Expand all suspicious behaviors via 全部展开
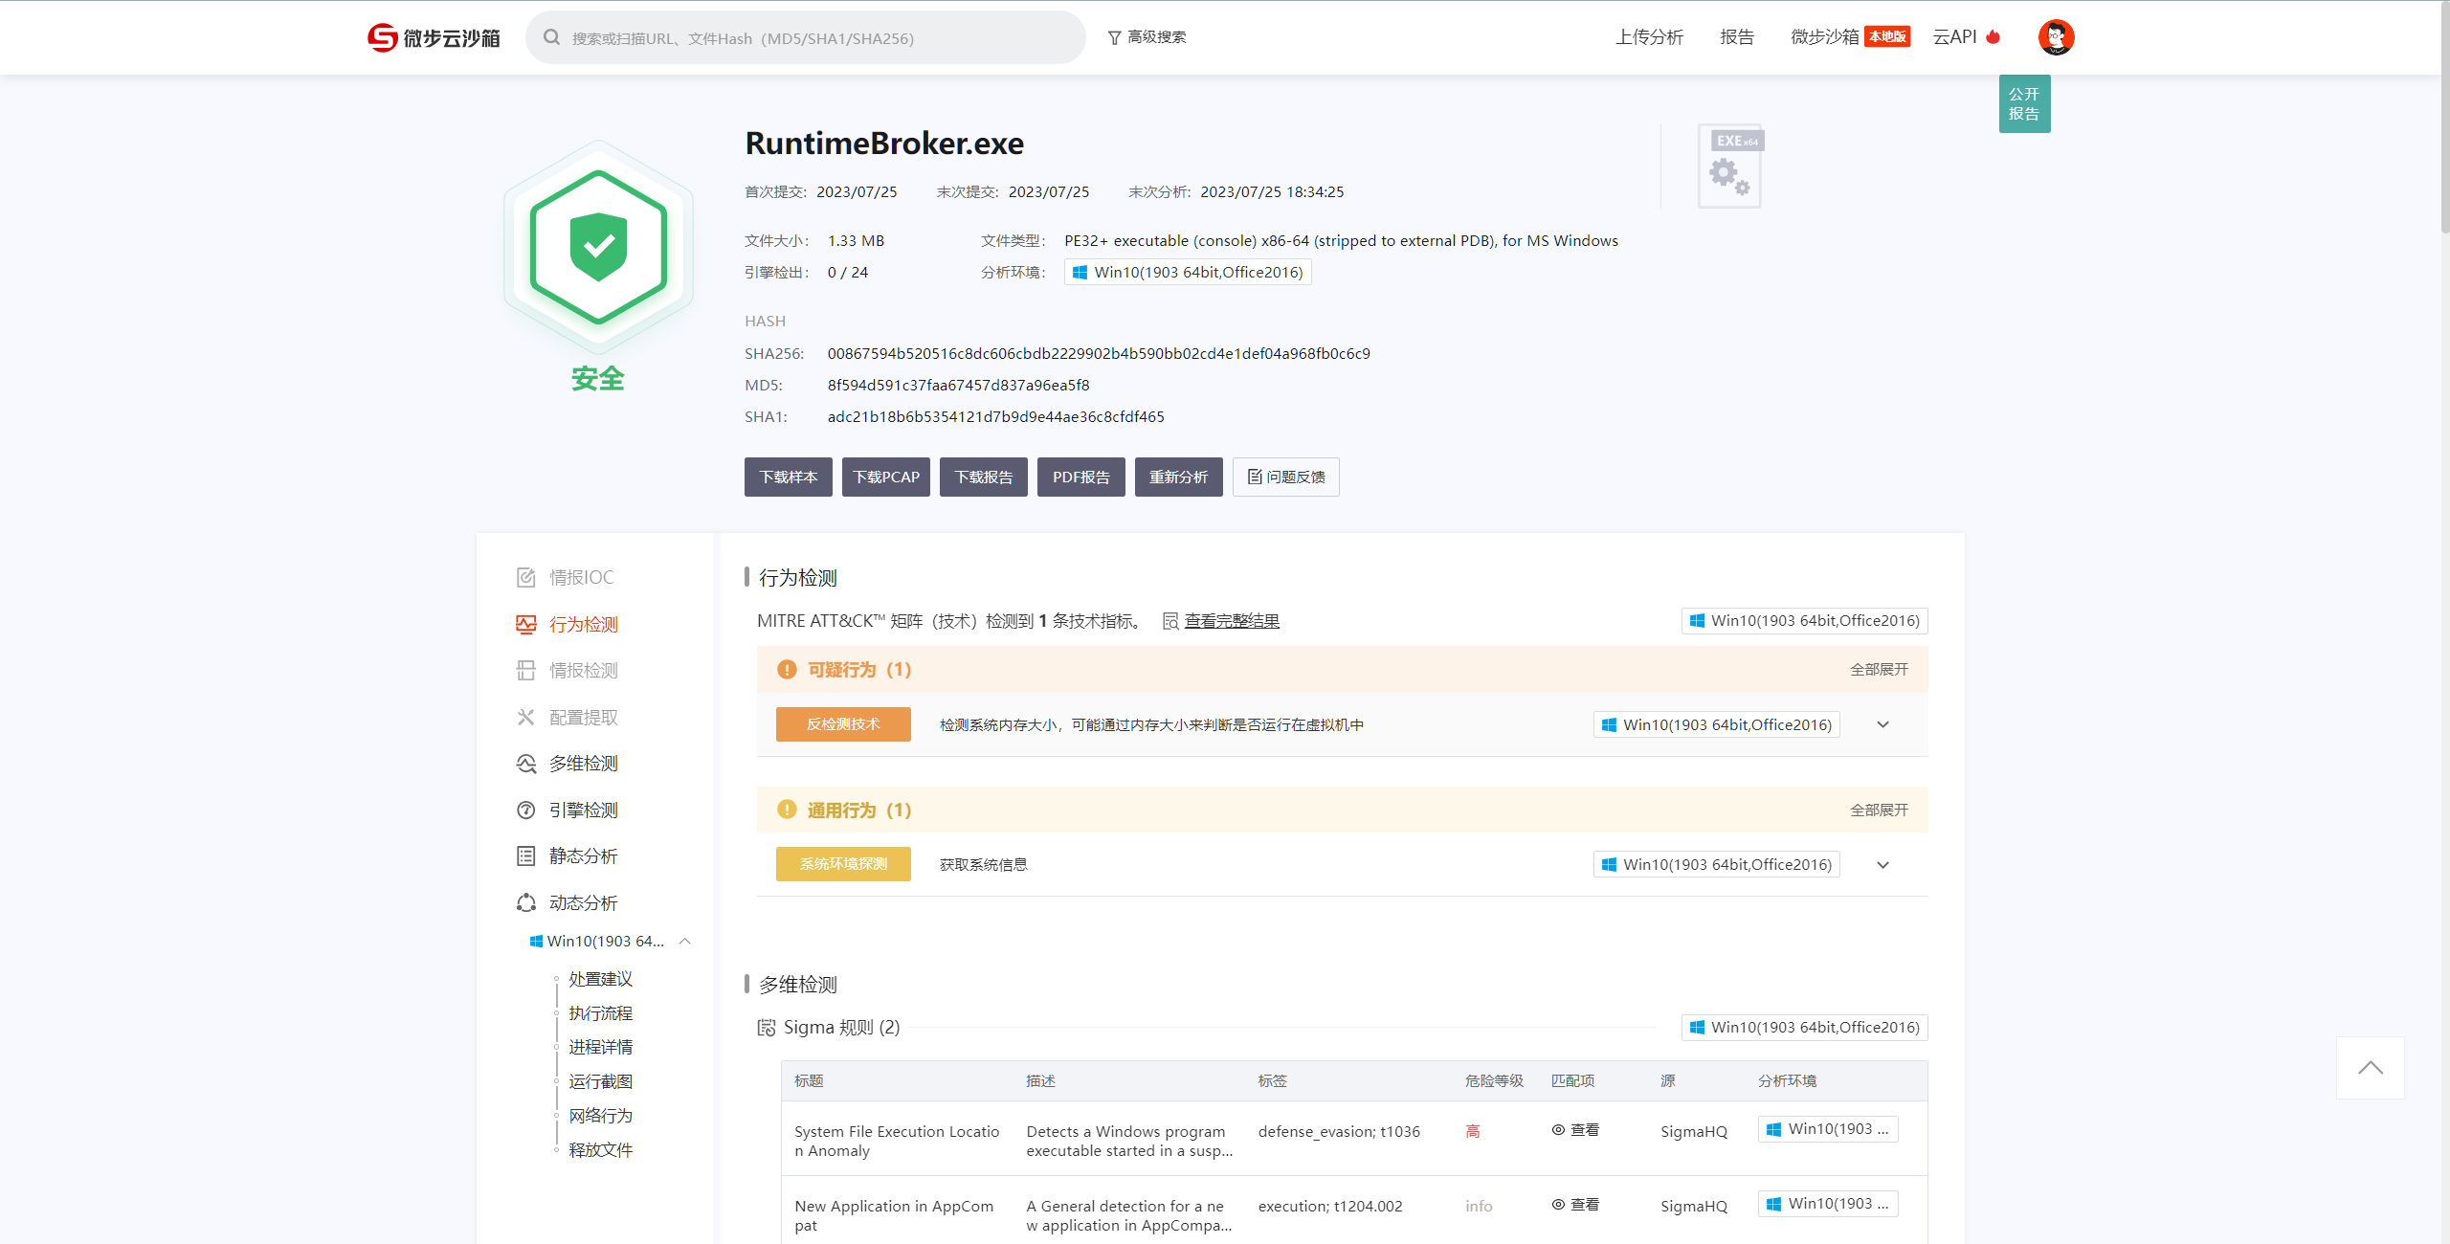The image size is (2450, 1244). tap(1878, 669)
